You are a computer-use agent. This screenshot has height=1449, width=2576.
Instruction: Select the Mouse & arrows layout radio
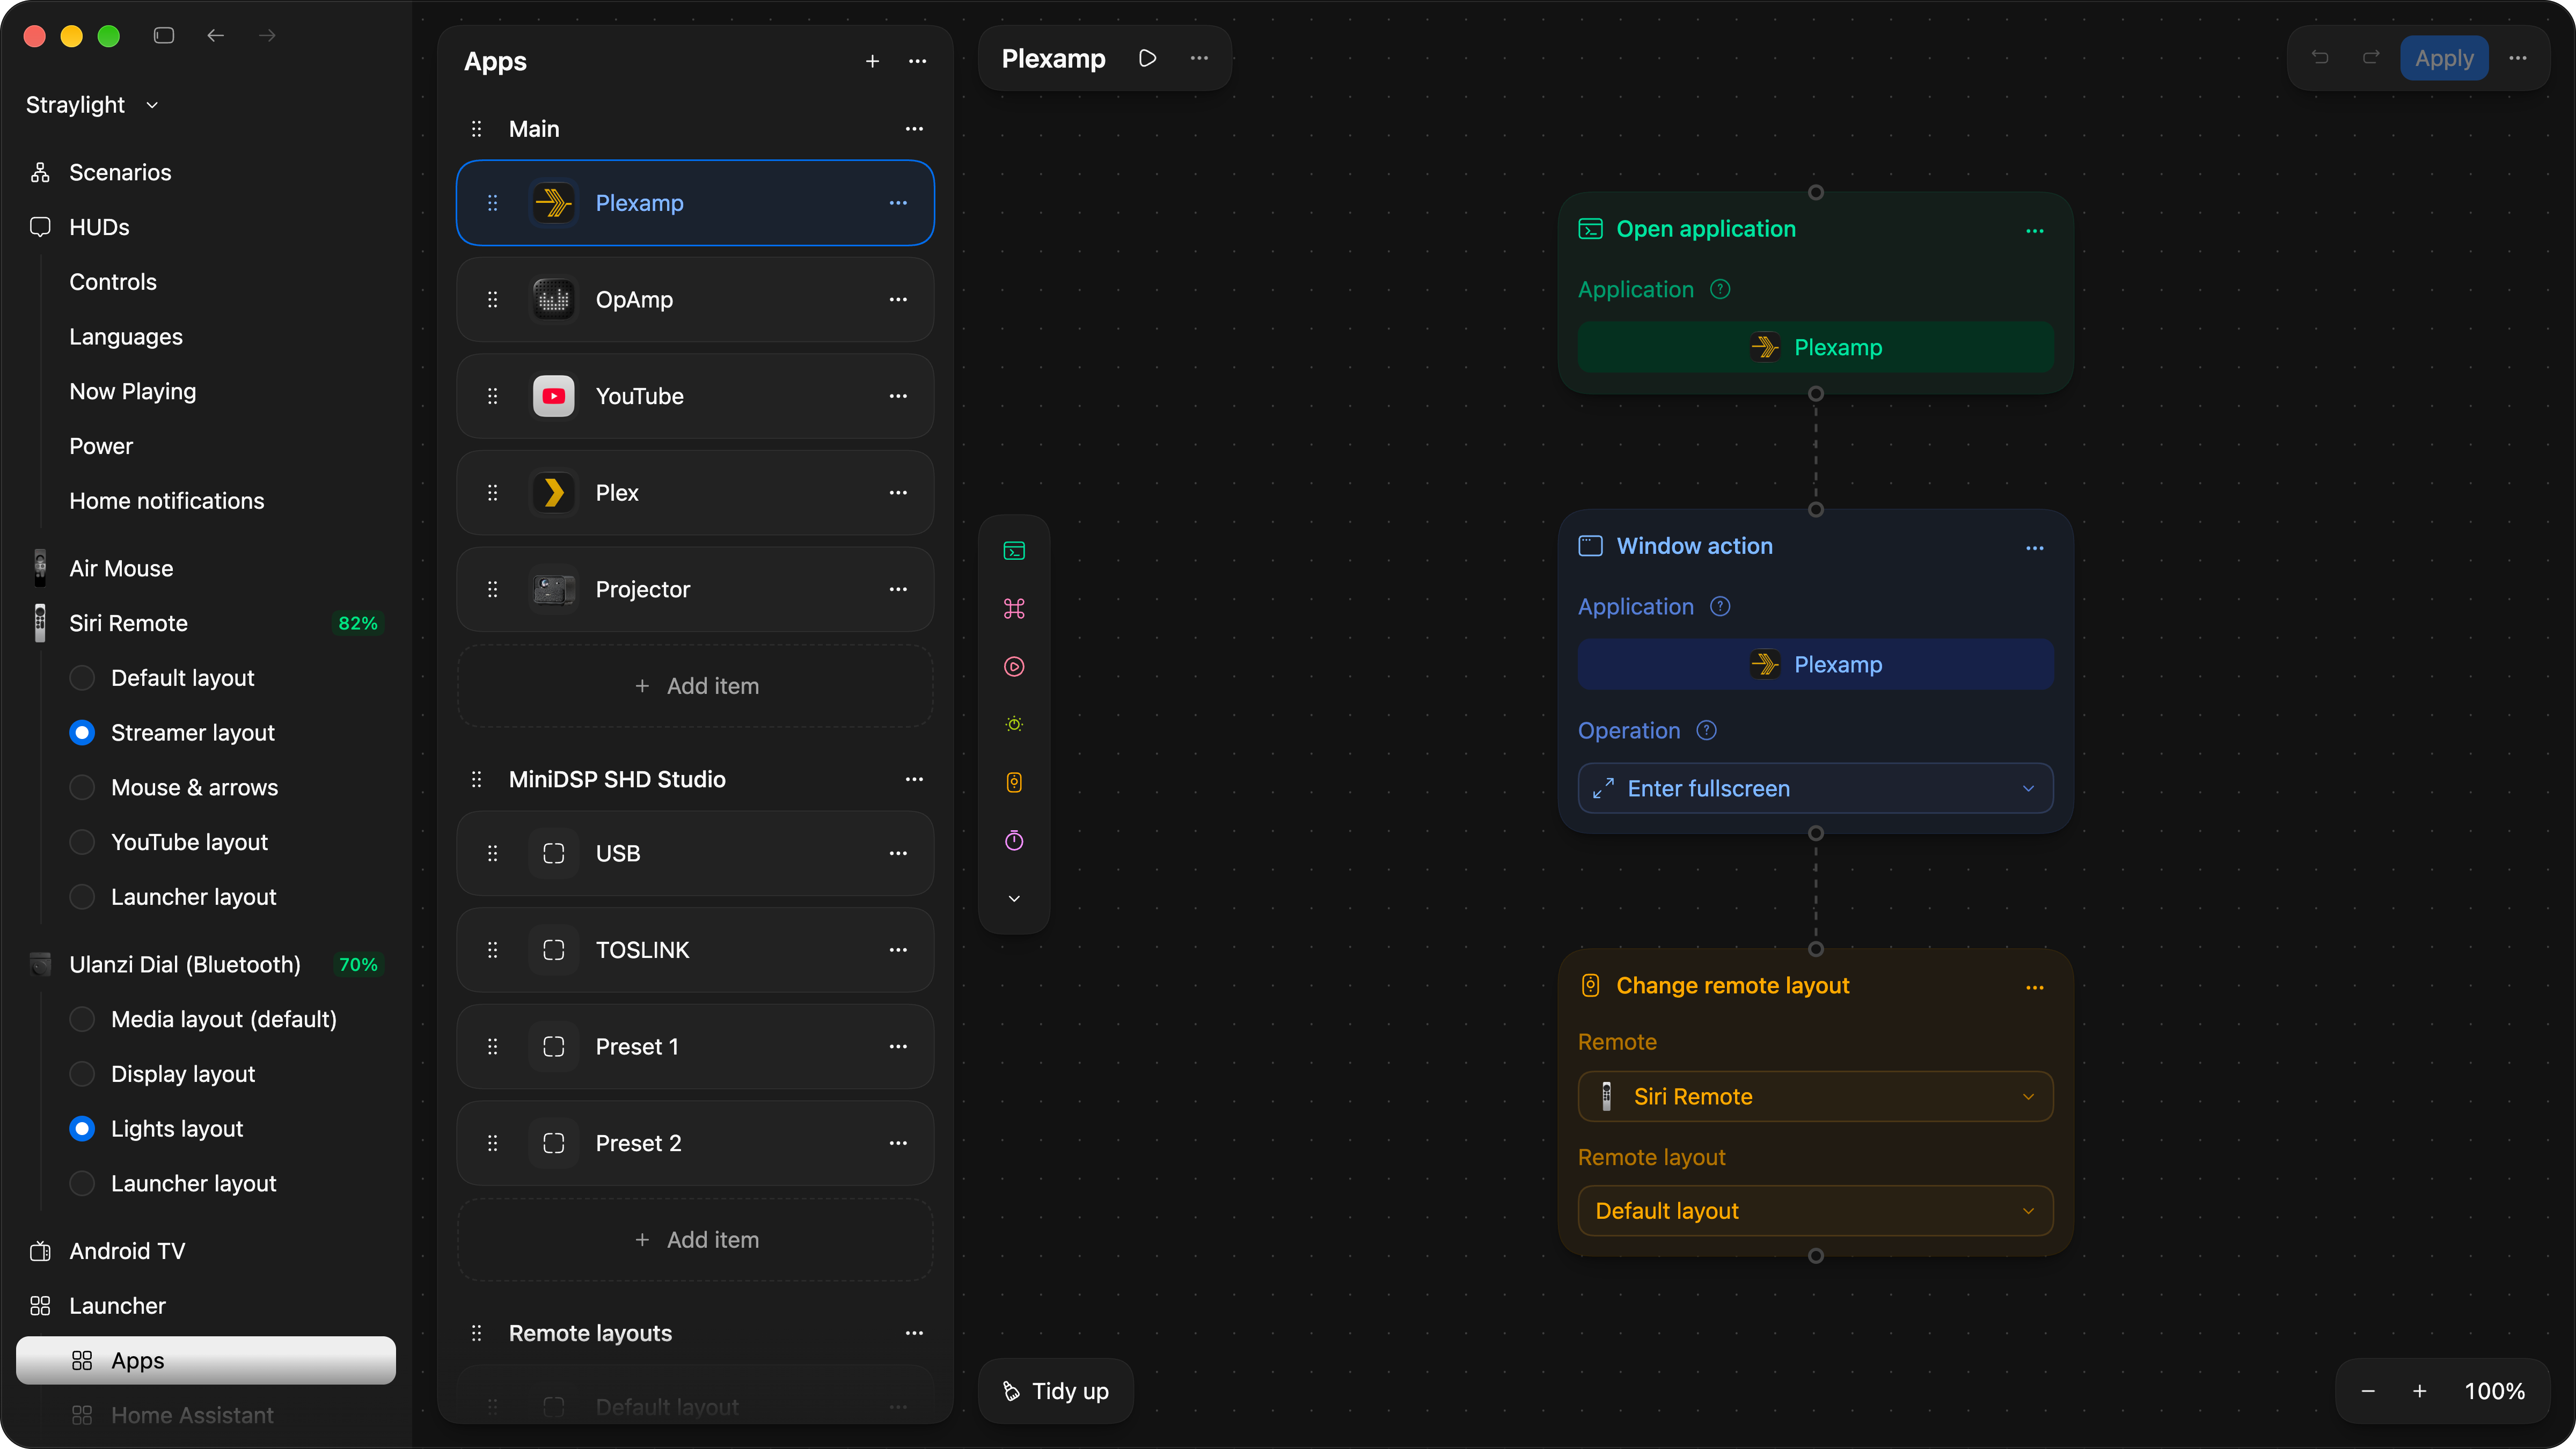coord(82,788)
